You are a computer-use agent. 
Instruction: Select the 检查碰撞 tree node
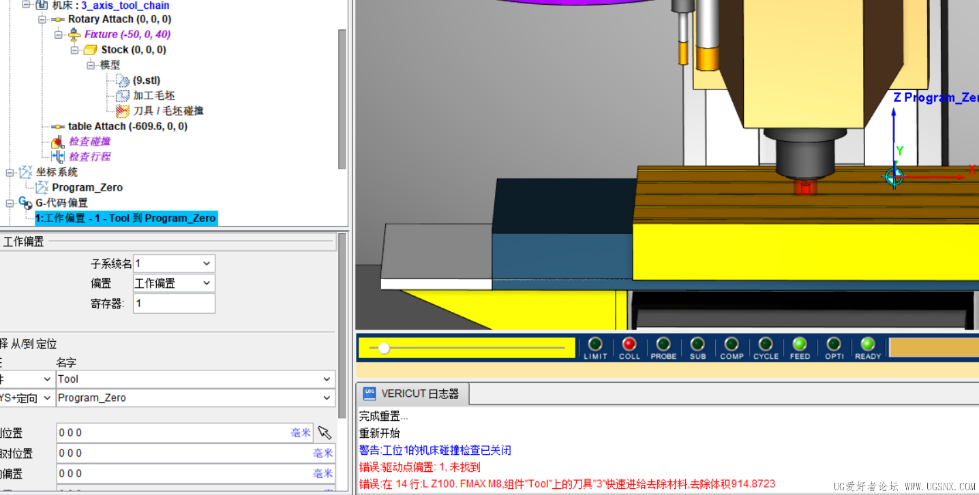[89, 141]
